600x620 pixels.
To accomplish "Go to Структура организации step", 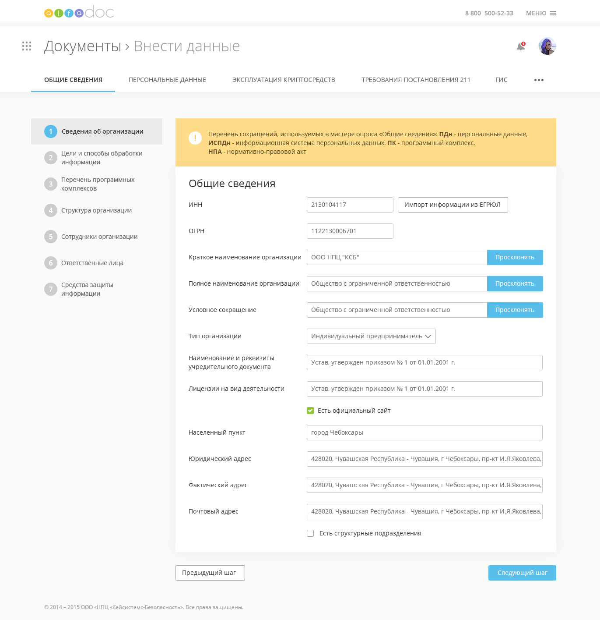I will pyautogui.click(x=96, y=210).
